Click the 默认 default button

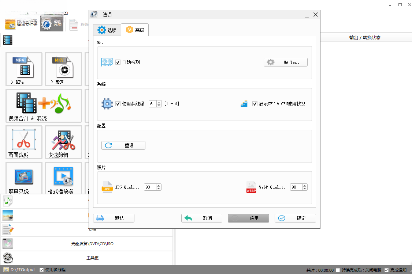114,218
